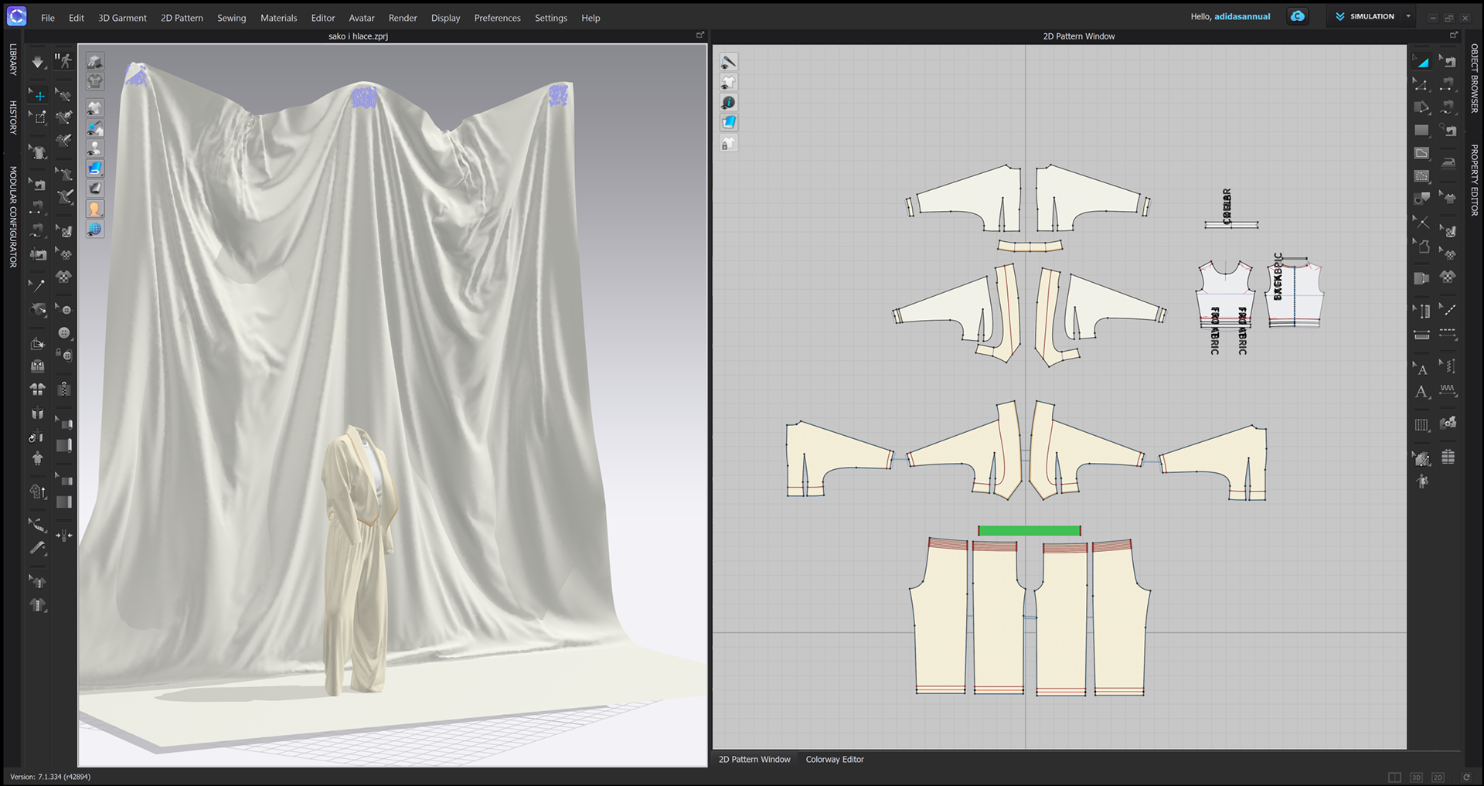Switch to the Colorway Editor tab
This screenshot has width=1484, height=786.
(x=834, y=759)
